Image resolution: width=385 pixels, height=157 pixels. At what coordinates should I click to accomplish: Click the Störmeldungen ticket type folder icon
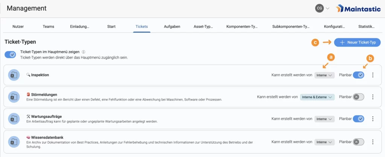(x=14, y=97)
